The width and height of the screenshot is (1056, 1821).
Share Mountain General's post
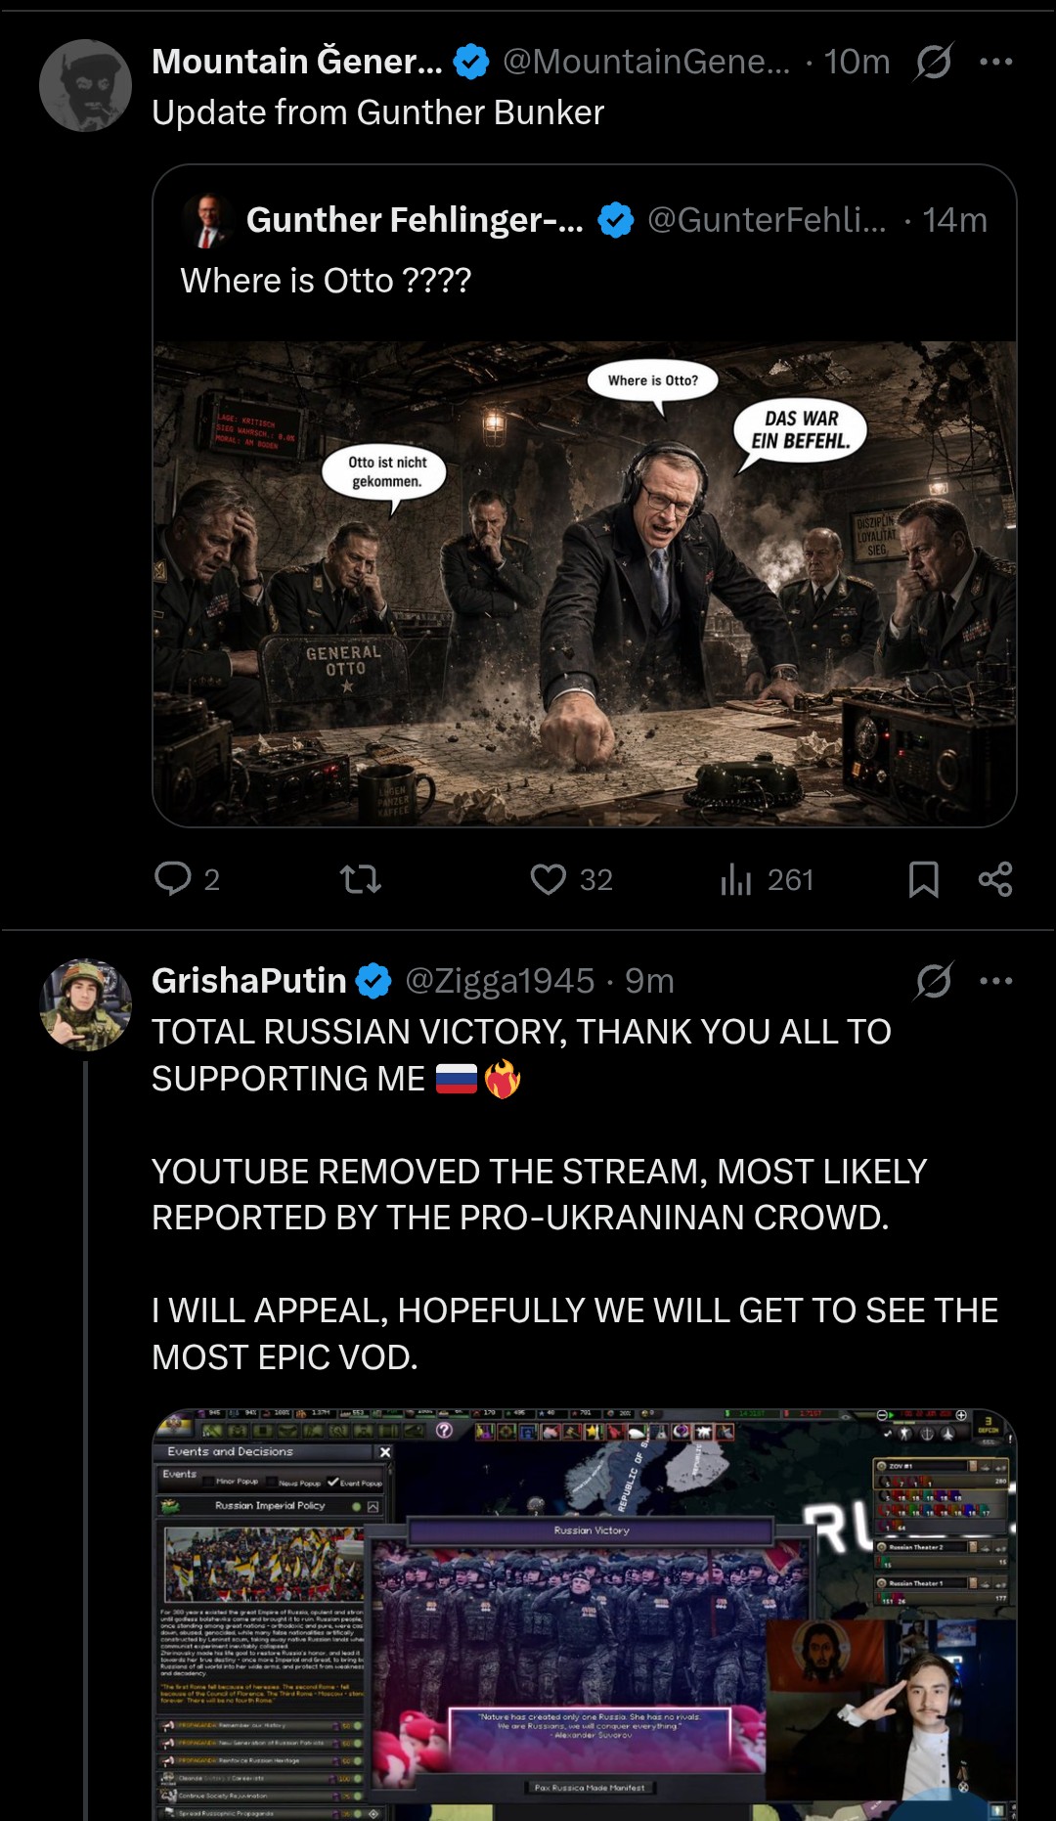pos(994,879)
